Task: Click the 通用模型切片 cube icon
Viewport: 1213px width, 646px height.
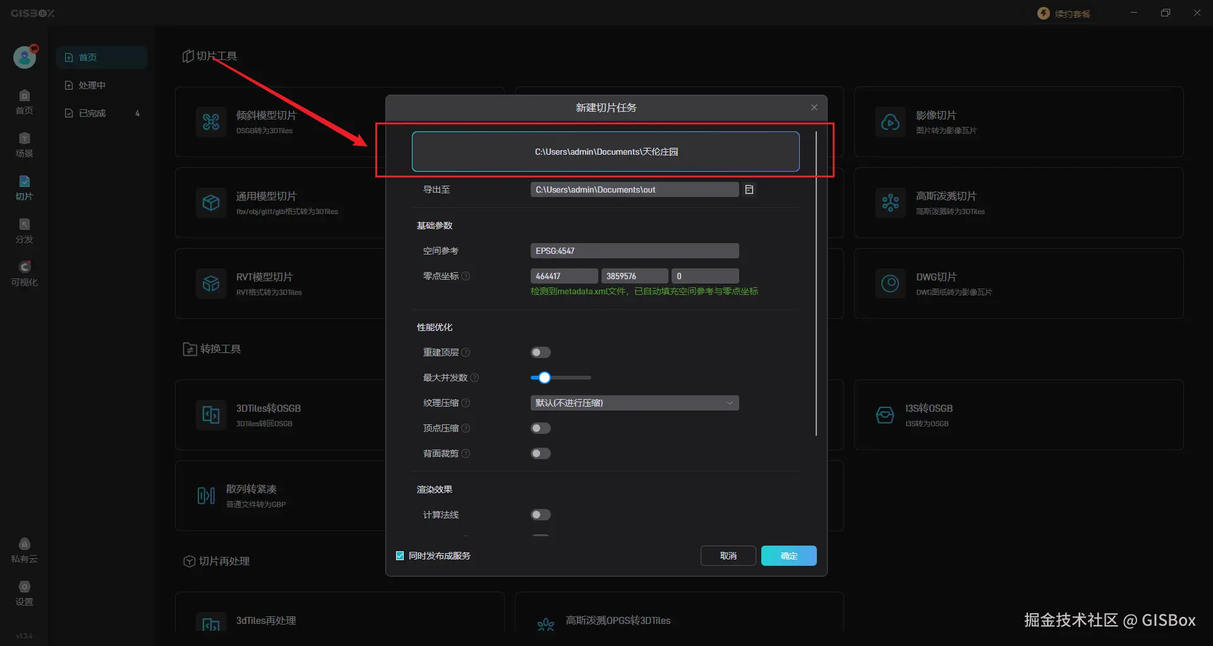Action: [x=211, y=203]
